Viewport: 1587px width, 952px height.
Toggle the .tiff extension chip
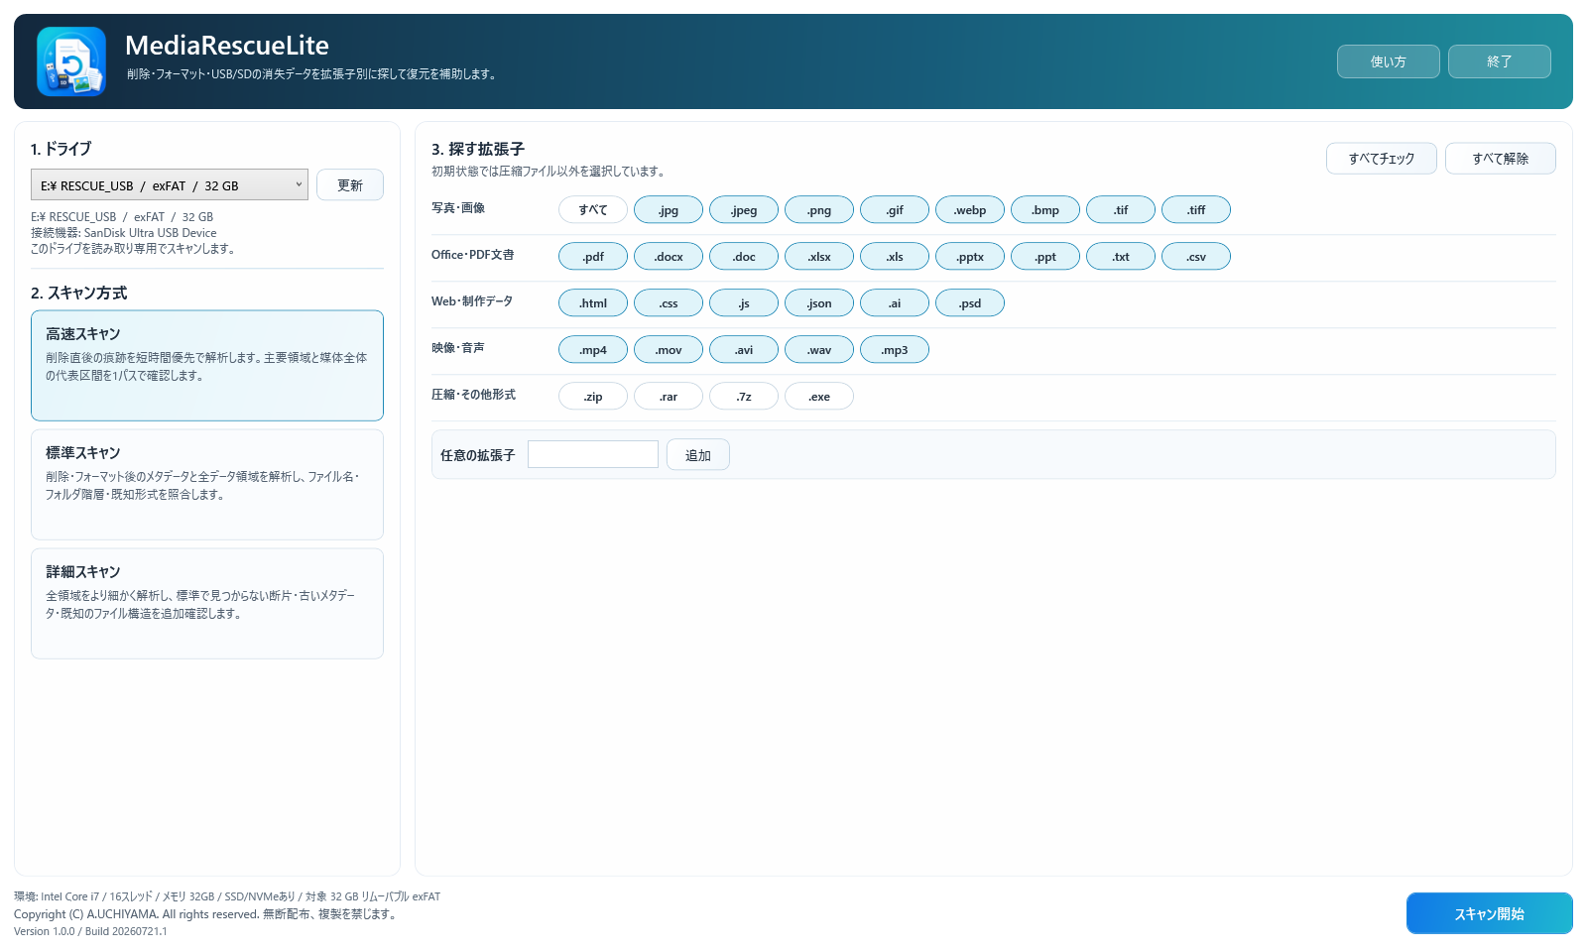(x=1196, y=210)
